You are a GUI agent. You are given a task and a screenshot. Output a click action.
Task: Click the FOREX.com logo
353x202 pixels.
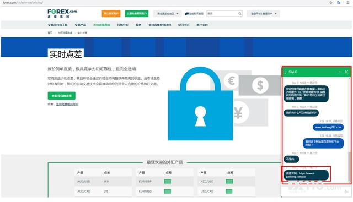(62, 13)
